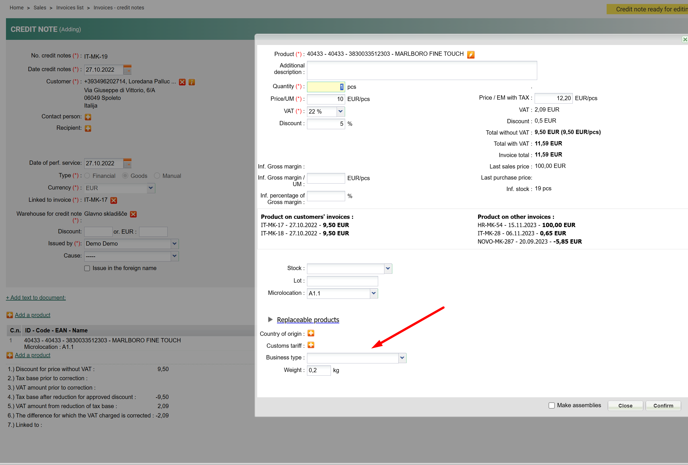
Task: Remove the selected customer red X
Action: [x=182, y=82]
